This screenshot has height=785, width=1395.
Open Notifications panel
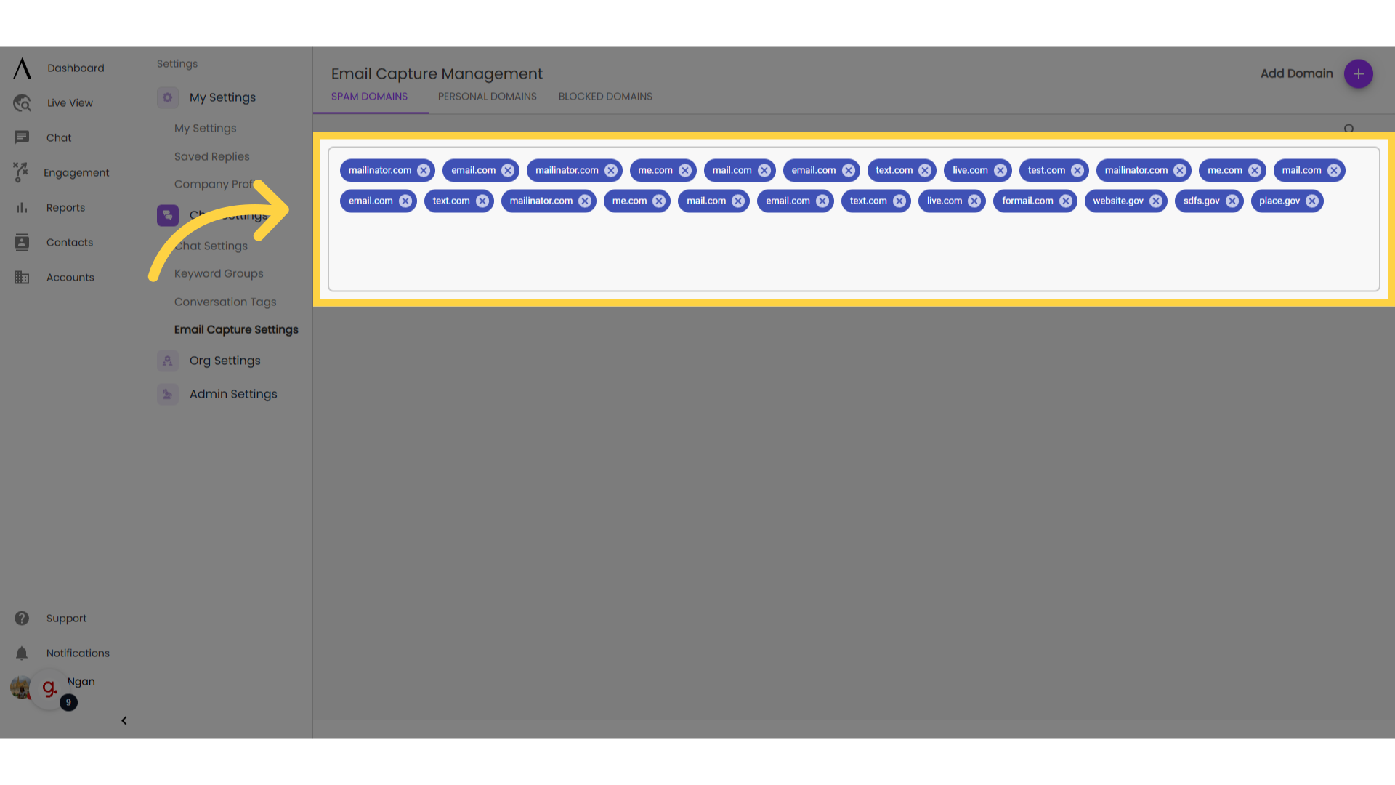click(x=76, y=653)
